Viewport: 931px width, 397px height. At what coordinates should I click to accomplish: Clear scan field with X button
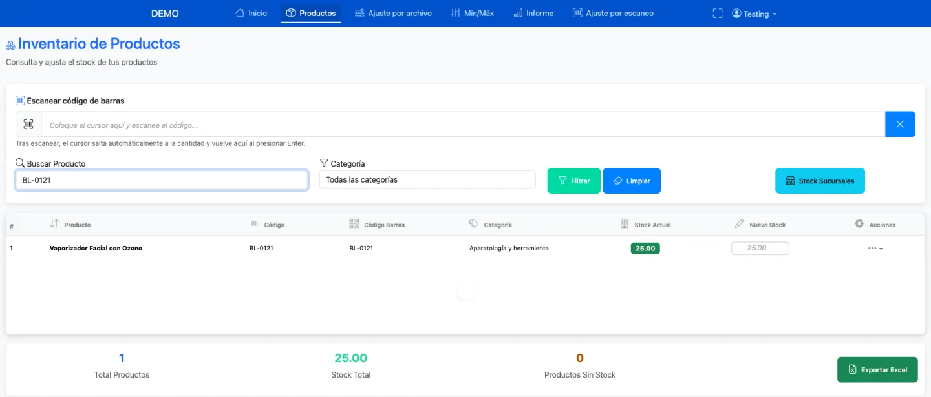click(900, 124)
